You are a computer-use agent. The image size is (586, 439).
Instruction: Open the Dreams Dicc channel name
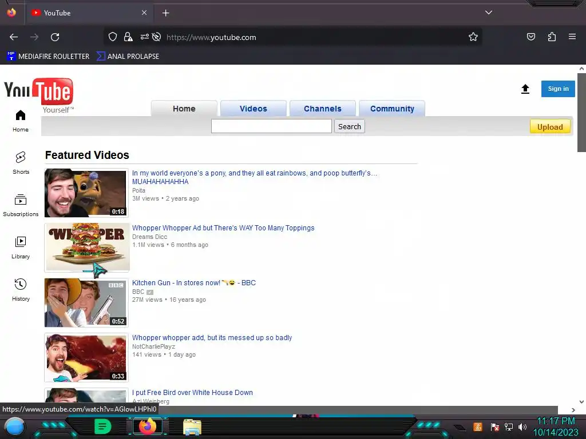pos(149,237)
